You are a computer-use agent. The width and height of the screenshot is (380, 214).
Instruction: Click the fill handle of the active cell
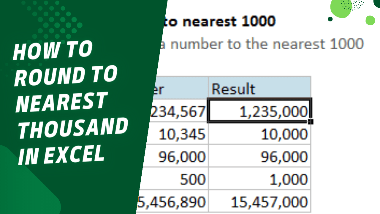311,121
